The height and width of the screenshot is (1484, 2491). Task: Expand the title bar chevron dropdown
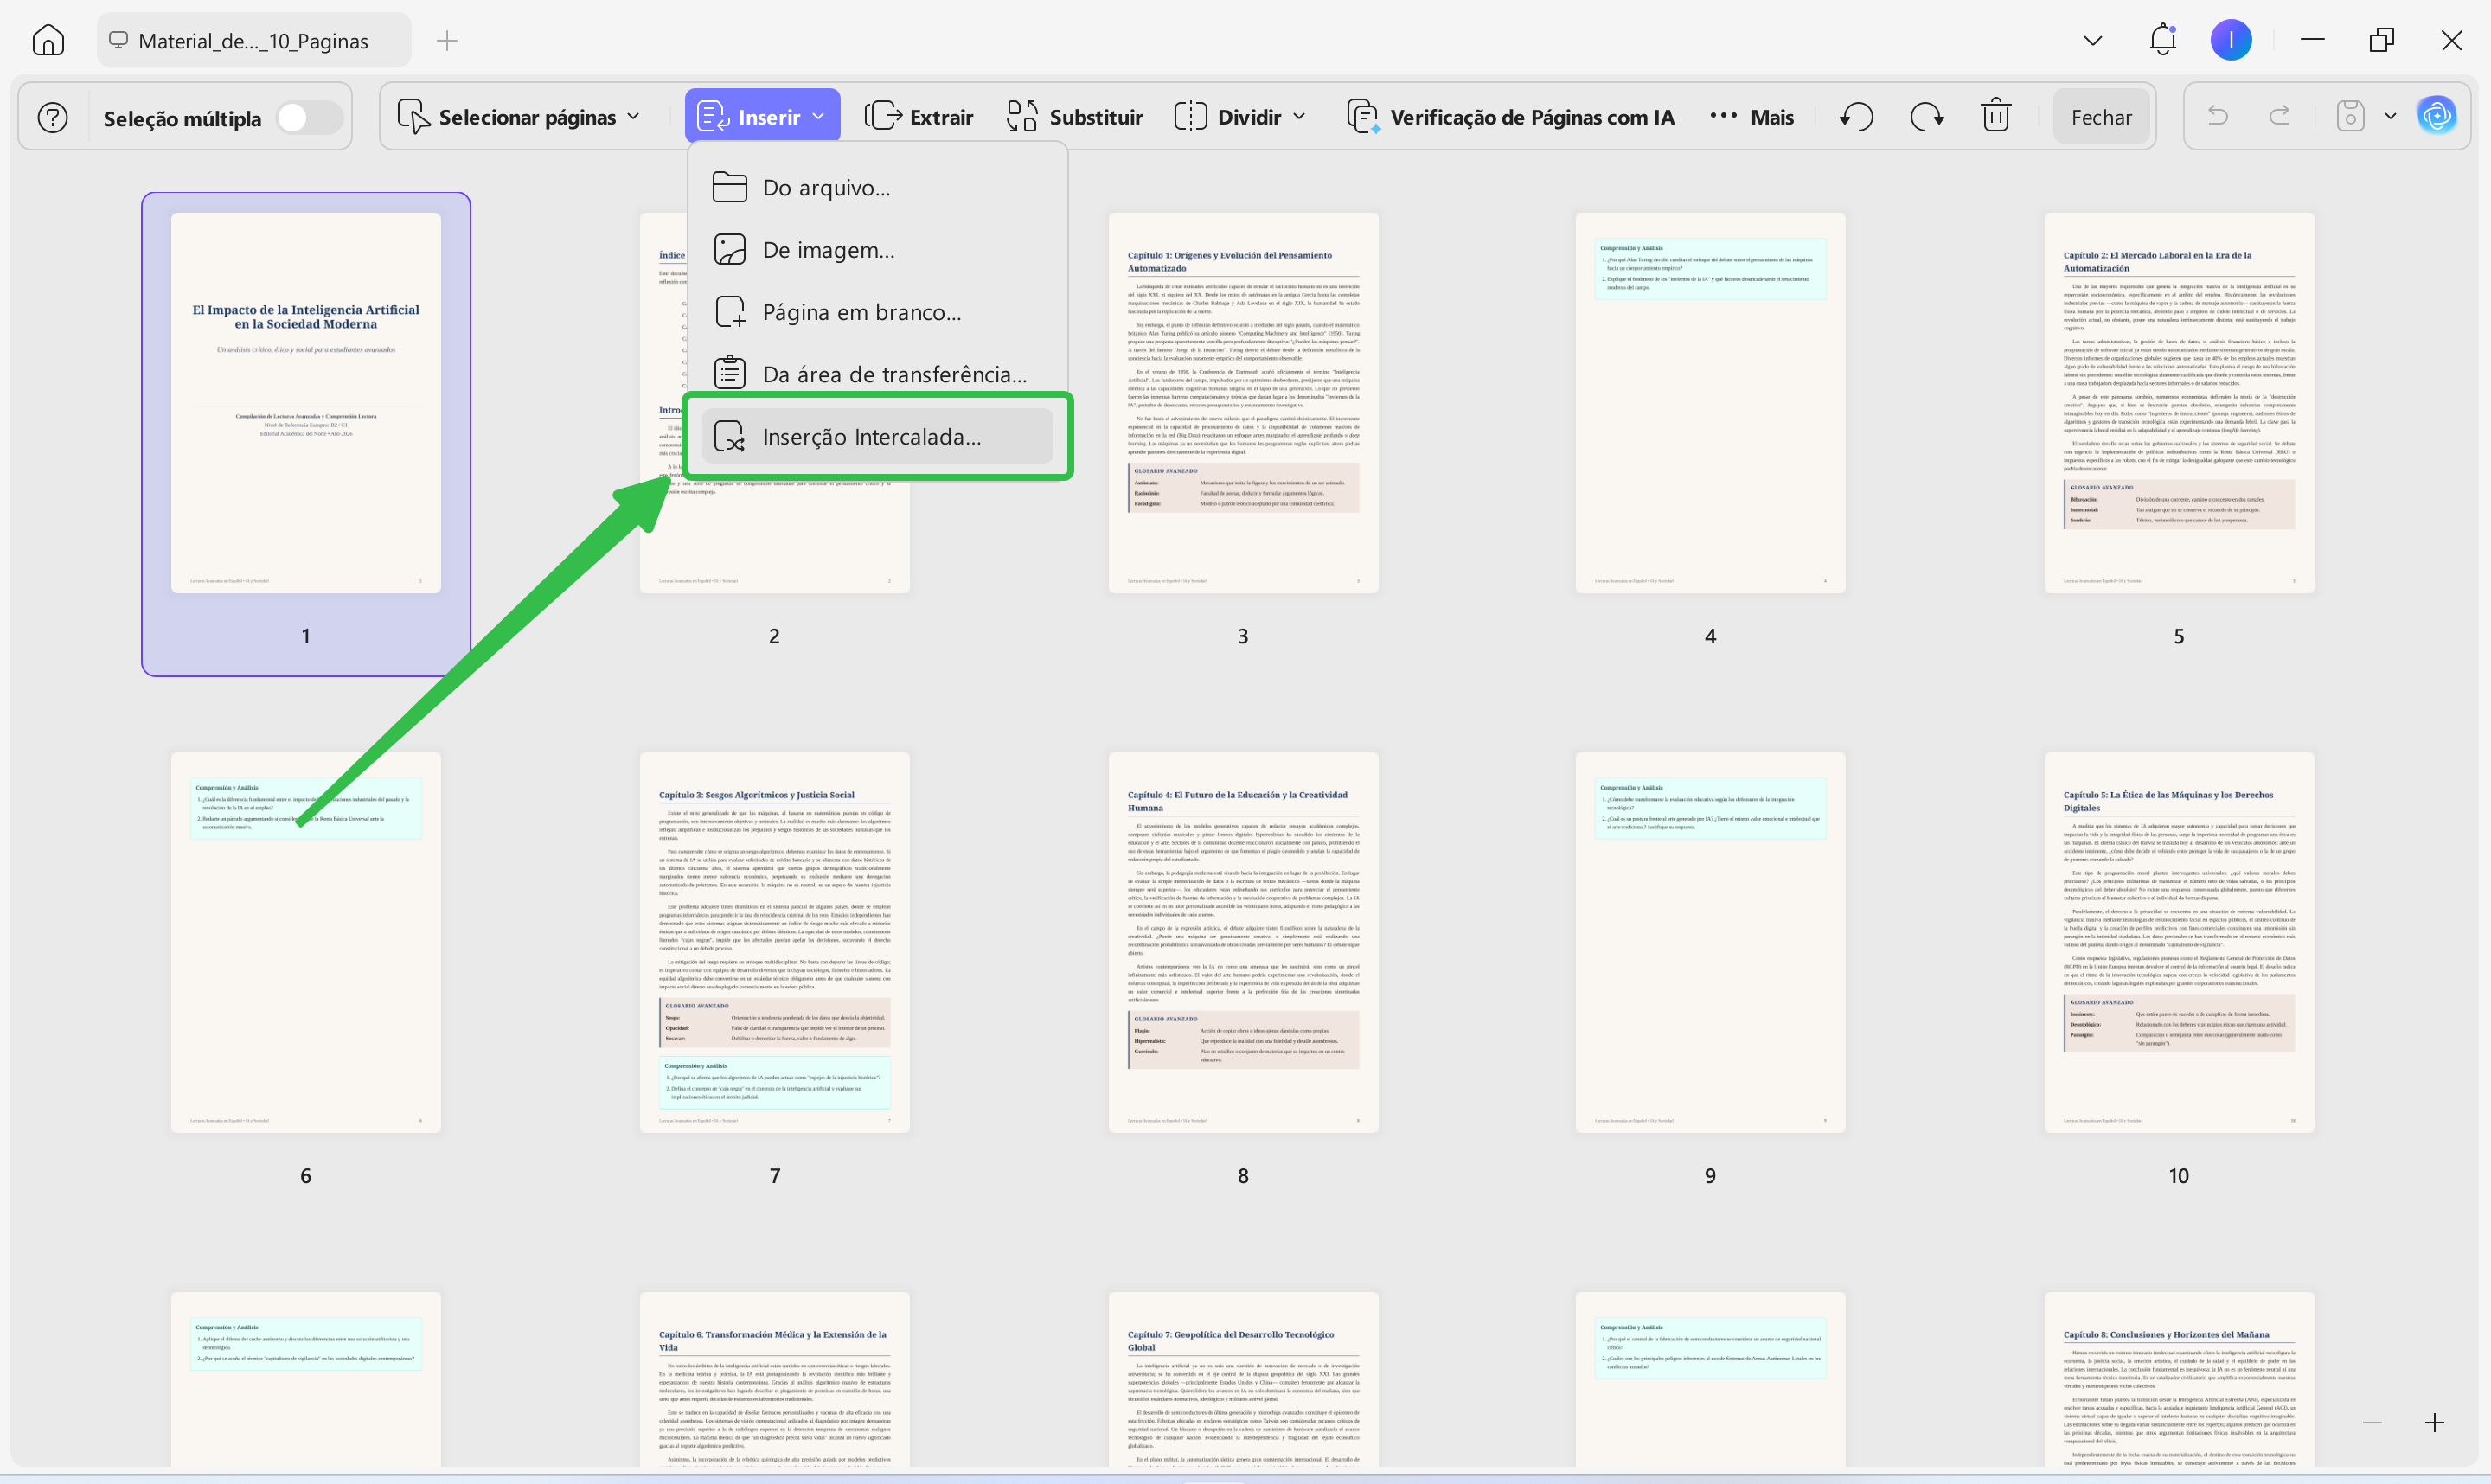pos(2092,41)
